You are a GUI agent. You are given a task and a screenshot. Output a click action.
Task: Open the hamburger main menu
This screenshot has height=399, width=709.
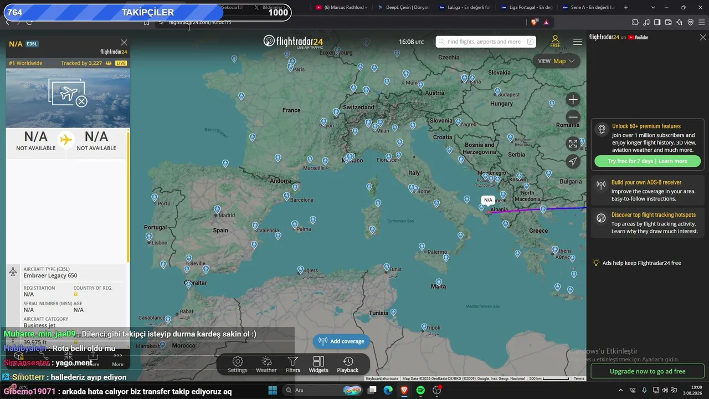point(578,42)
